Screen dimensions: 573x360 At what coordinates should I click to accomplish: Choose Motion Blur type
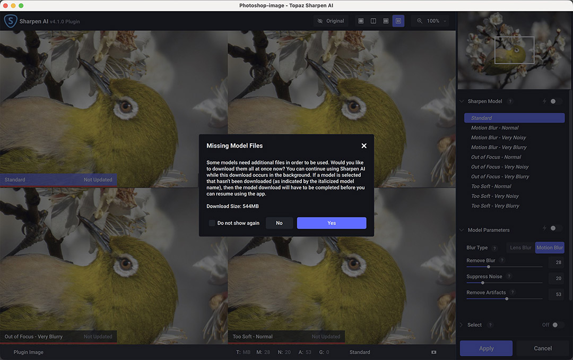click(550, 247)
